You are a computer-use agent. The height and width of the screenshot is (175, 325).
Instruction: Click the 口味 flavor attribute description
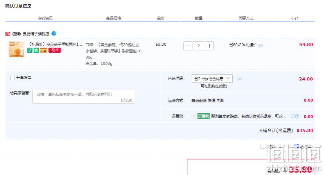coord(113,51)
